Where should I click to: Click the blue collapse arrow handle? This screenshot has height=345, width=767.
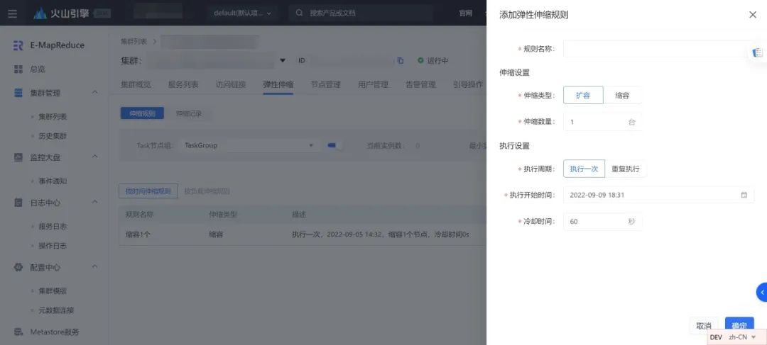(761, 292)
